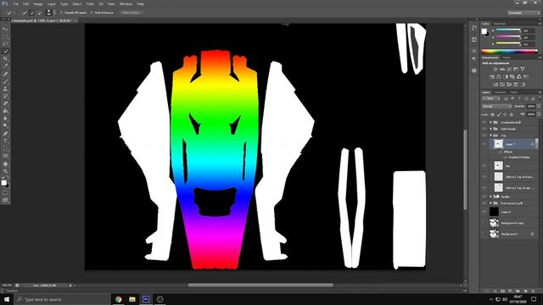
Task: Select the Pen tool
Action: pos(5,134)
